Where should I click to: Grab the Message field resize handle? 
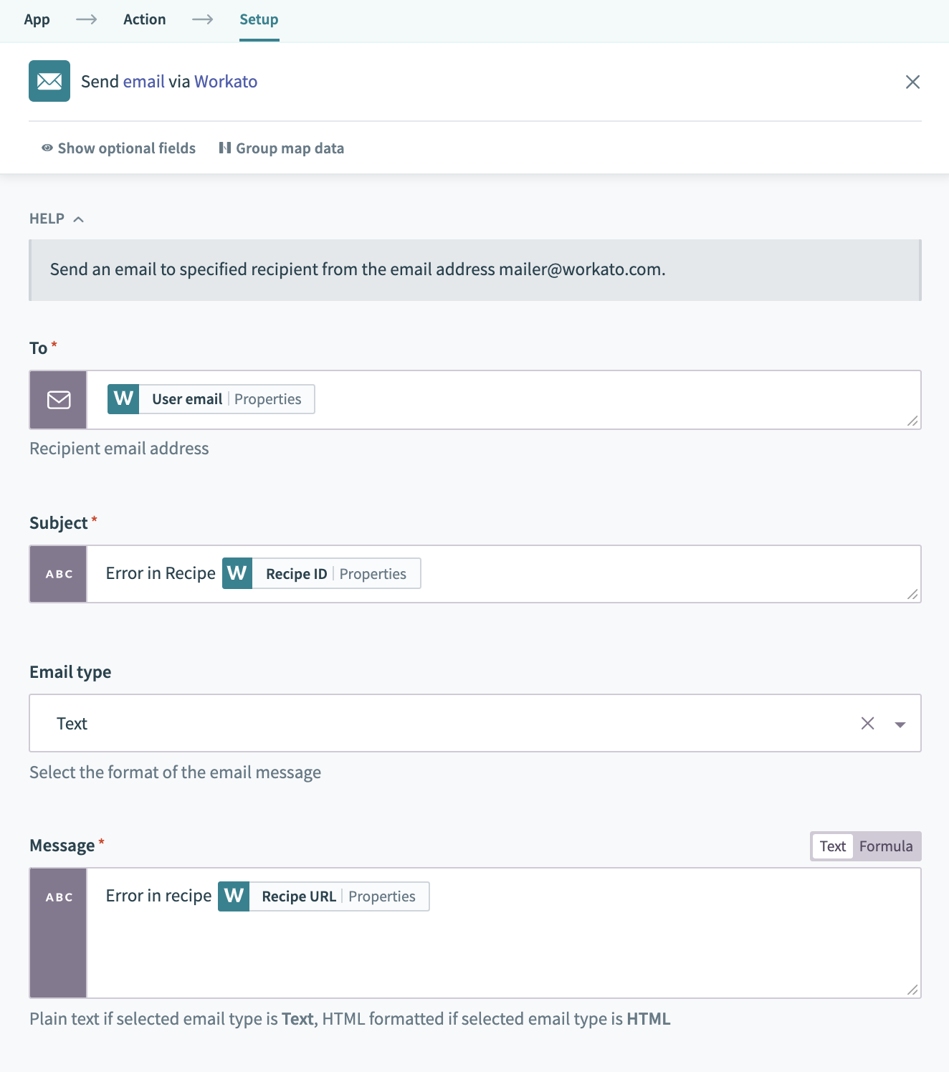(x=912, y=990)
